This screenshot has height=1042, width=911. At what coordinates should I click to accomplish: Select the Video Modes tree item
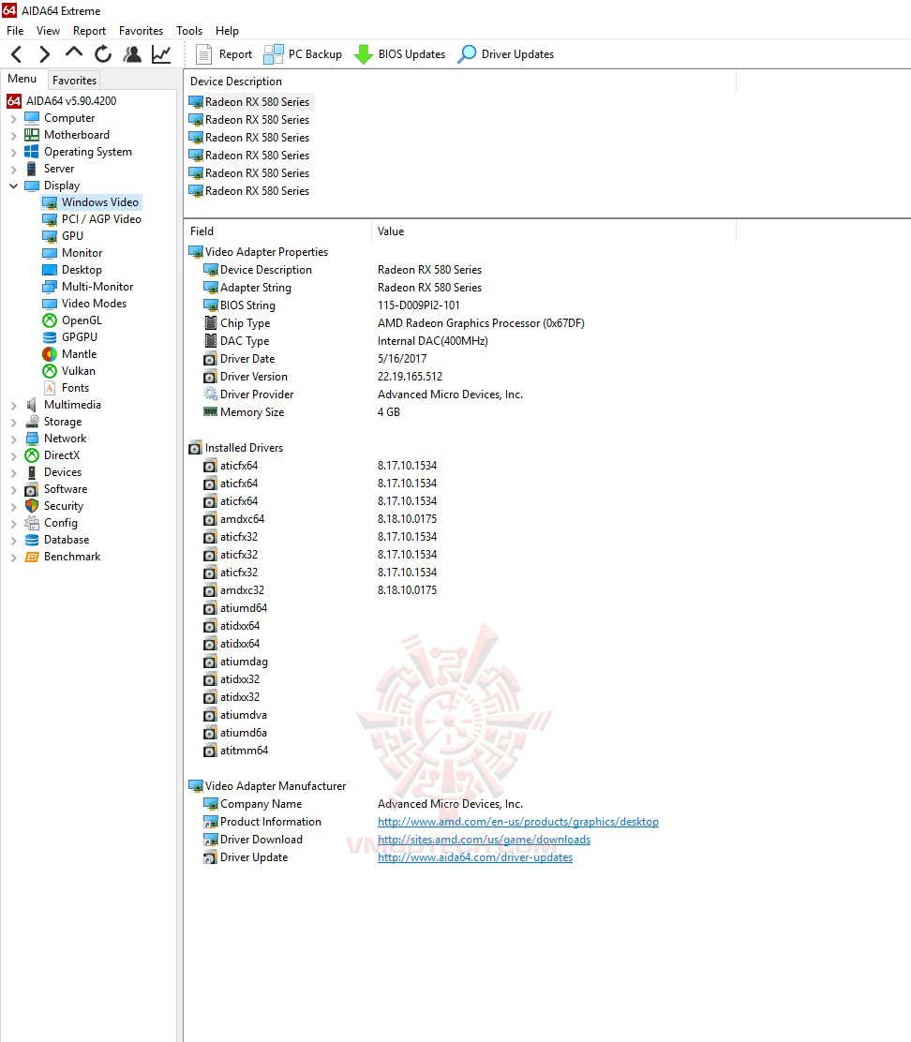click(x=85, y=303)
